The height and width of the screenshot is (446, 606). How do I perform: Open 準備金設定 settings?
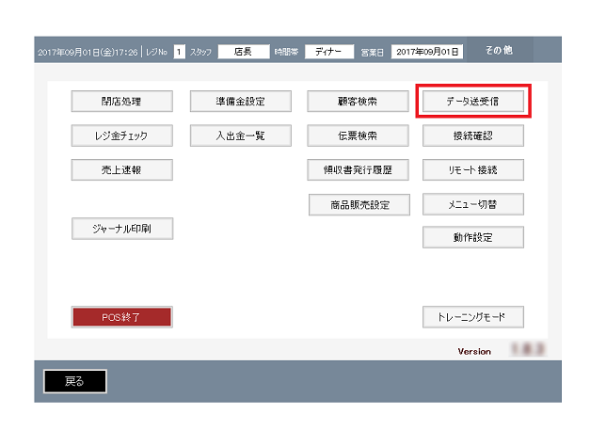coord(240,102)
